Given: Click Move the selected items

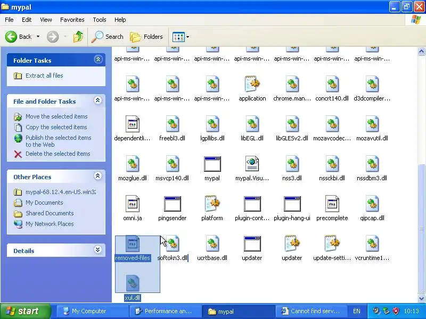Looking at the screenshot, I should coord(56,116).
